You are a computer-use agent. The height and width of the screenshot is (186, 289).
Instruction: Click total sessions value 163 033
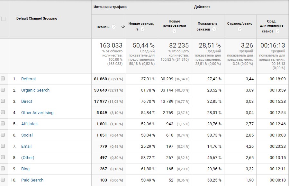(x=111, y=45)
